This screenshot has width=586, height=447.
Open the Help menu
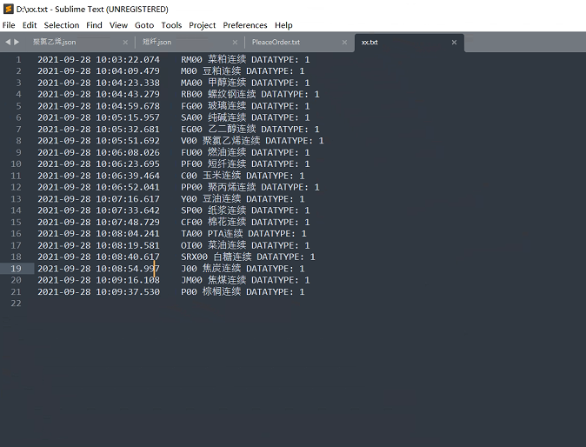(283, 25)
